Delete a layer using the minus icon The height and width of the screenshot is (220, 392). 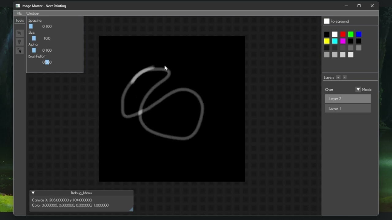click(345, 77)
